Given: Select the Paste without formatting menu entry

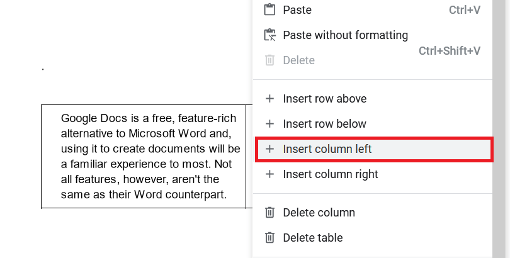Looking at the screenshot, I should click(x=345, y=35).
